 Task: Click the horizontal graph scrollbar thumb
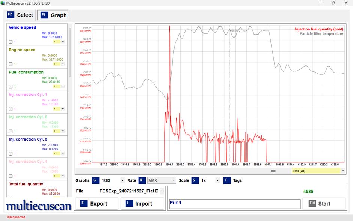pyautogui.click(x=273, y=171)
